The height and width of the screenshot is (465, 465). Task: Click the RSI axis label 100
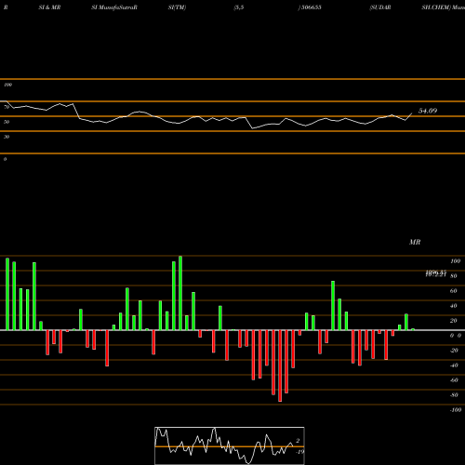coord(7,85)
